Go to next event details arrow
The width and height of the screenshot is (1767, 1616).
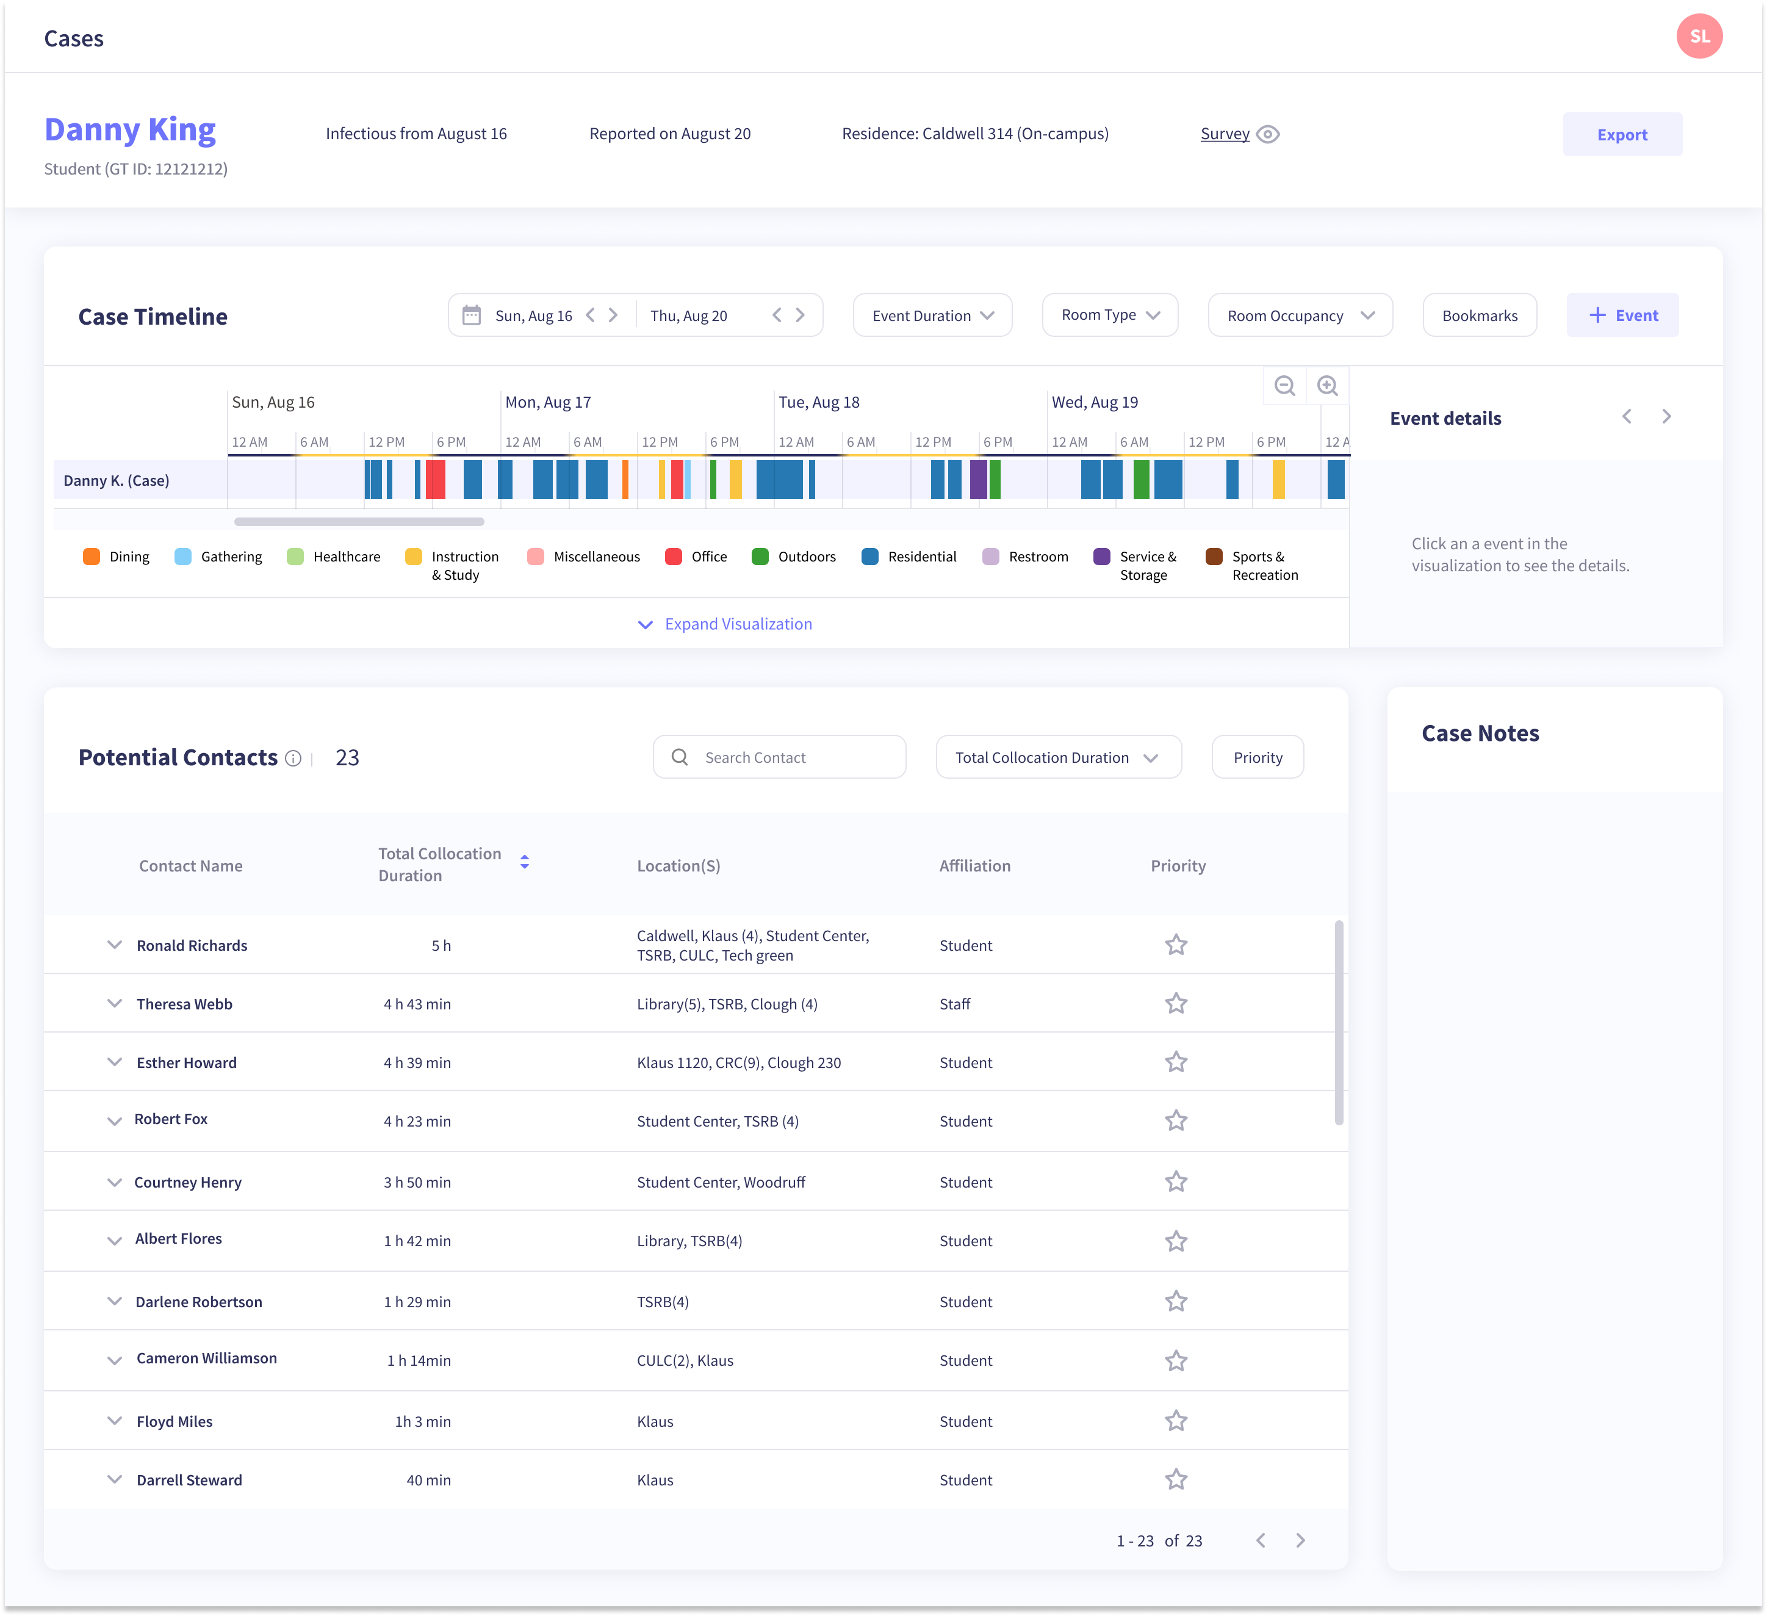click(1666, 417)
